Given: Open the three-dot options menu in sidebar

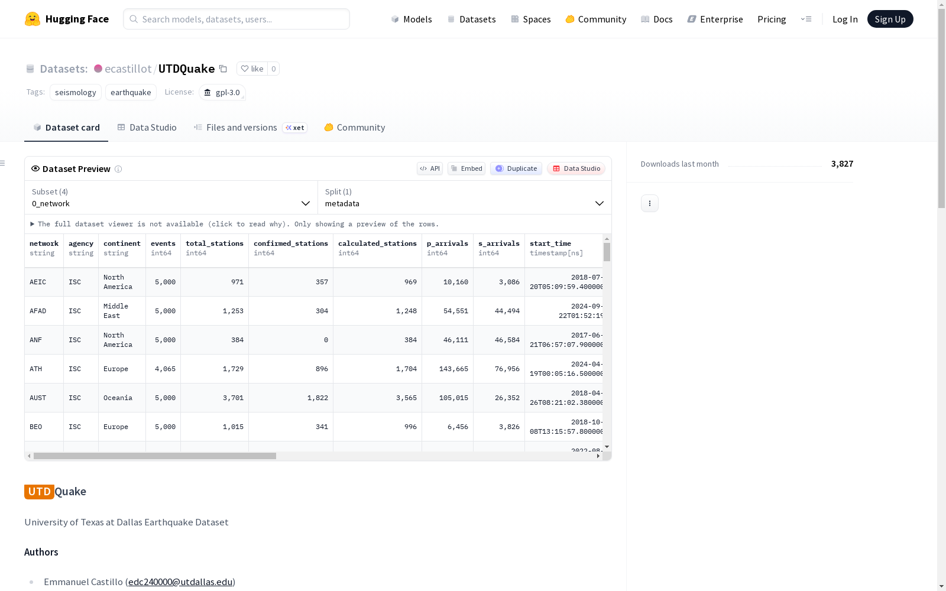Looking at the screenshot, I should [650, 203].
